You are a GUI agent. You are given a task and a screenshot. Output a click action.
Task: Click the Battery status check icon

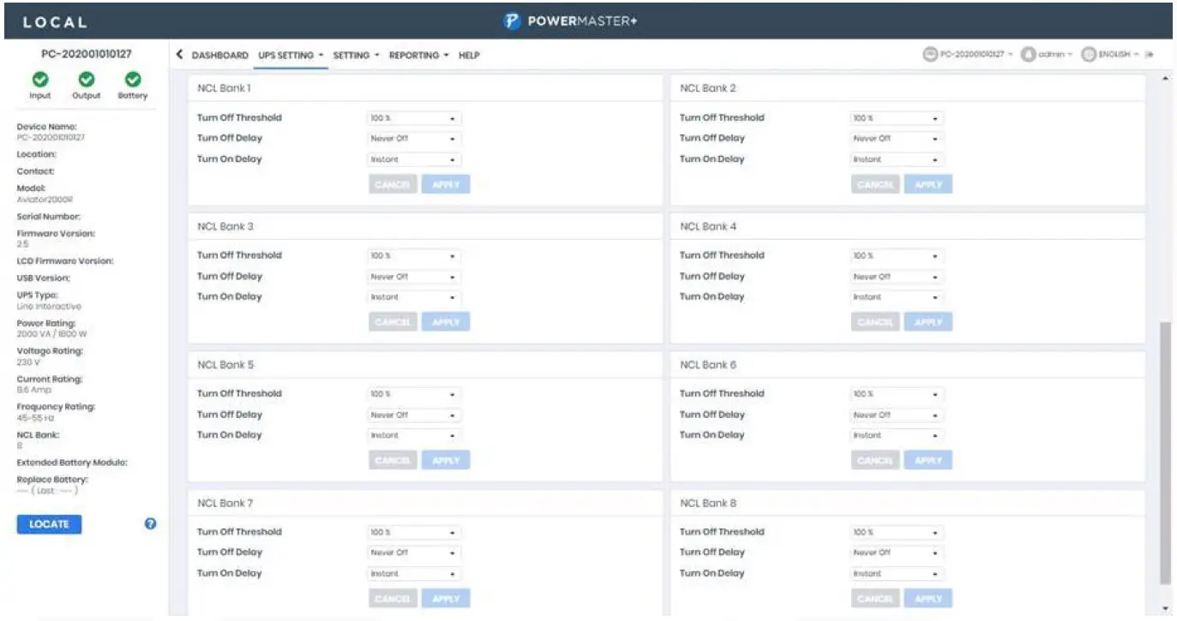click(x=133, y=79)
